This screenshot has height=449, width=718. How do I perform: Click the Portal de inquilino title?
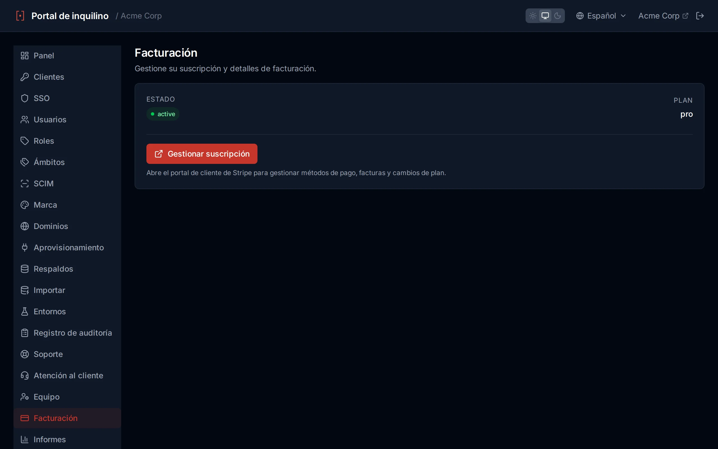70,16
